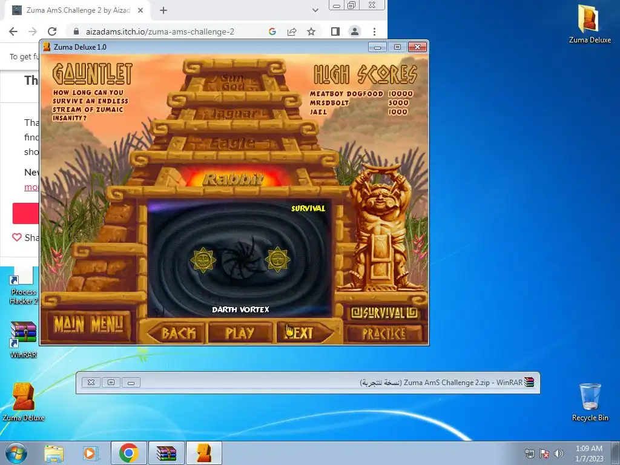Close the Zuma Deluxe 1.0 window
620x465 pixels.
(417, 47)
